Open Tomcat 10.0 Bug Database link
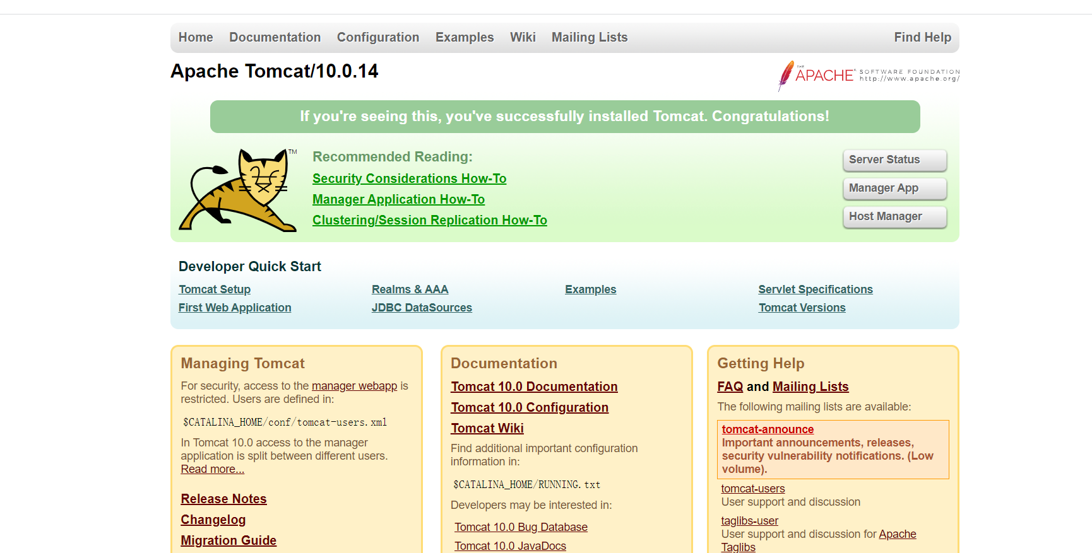 pyautogui.click(x=521, y=527)
